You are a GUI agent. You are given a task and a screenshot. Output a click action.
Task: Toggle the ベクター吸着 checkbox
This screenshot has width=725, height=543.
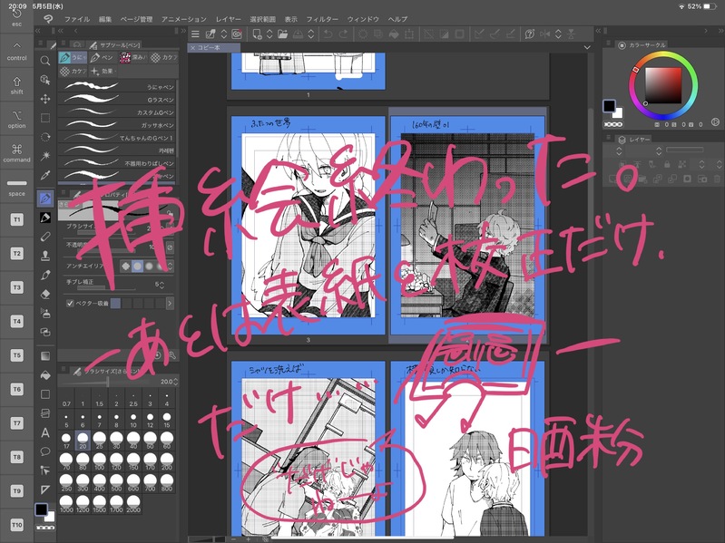pos(70,304)
